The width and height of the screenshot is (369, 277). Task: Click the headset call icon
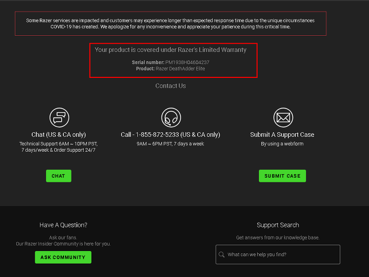[x=171, y=118]
